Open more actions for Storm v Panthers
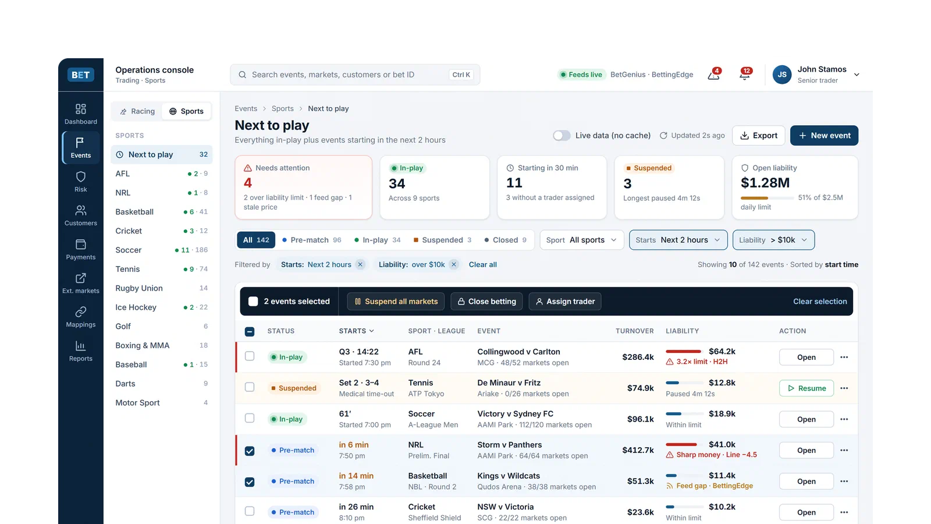931x524 pixels. pos(844,451)
